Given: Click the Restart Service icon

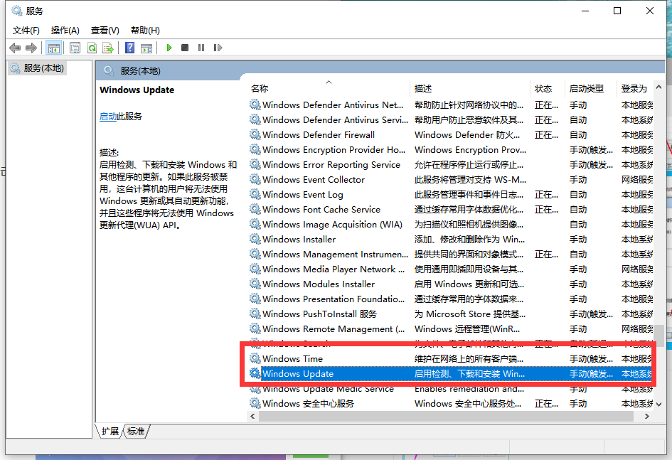Looking at the screenshot, I should coord(218,48).
